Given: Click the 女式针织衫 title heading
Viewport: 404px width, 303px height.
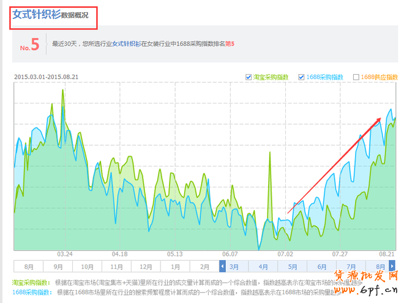Looking at the screenshot, I should point(37,14).
